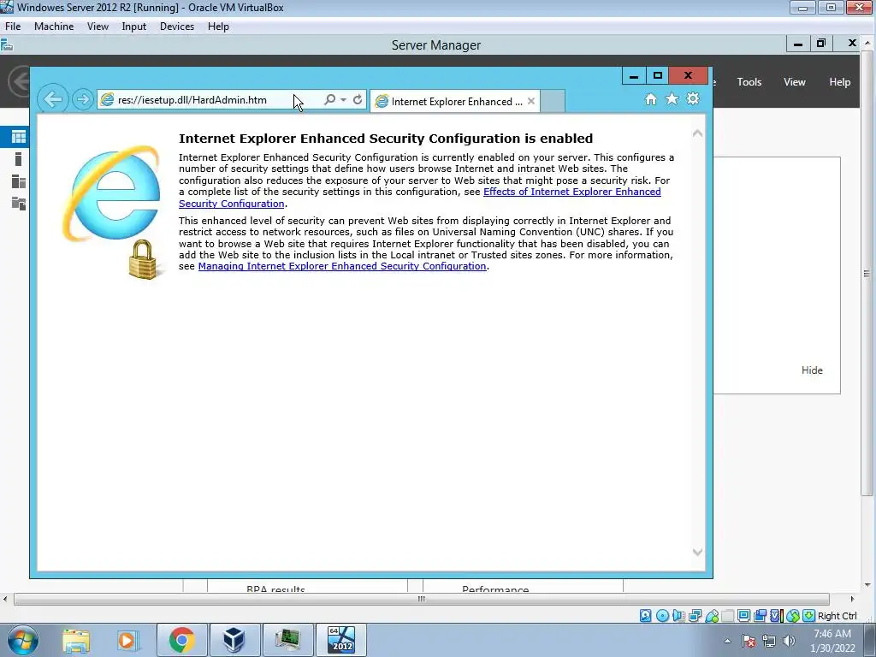Click VirtualBox hard disk activity indicator
Image resolution: width=876 pixels, height=657 pixels.
[x=645, y=616]
